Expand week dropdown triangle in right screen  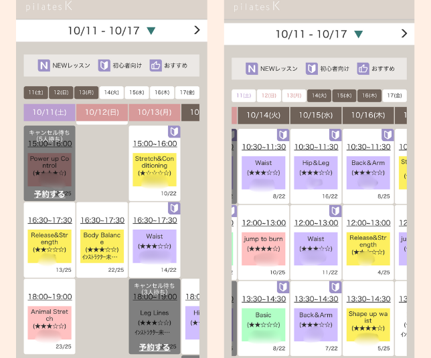tap(359, 34)
